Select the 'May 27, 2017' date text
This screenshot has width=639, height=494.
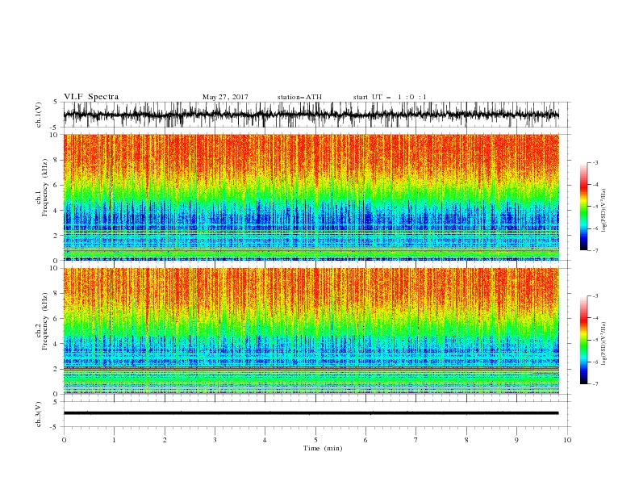tap(225, 97)
